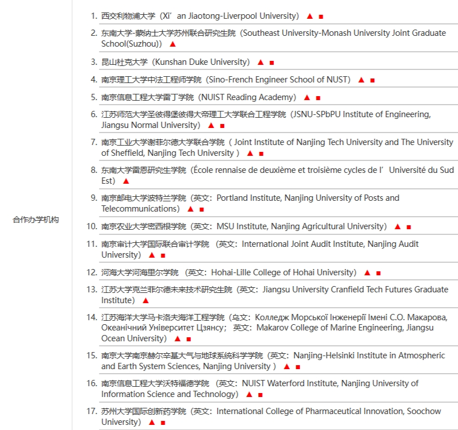
Task: Click the red square after Jiangsu Normal University
Action: [222, 126]
